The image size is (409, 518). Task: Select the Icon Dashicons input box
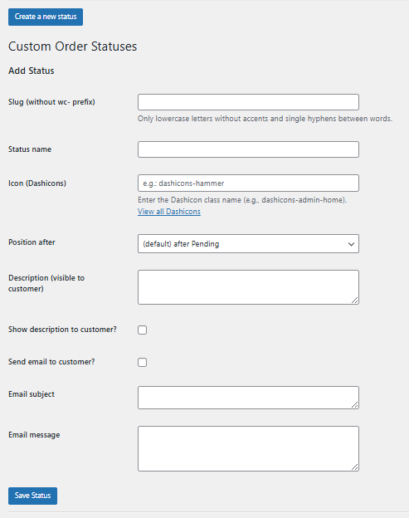[x=248, y=183]
